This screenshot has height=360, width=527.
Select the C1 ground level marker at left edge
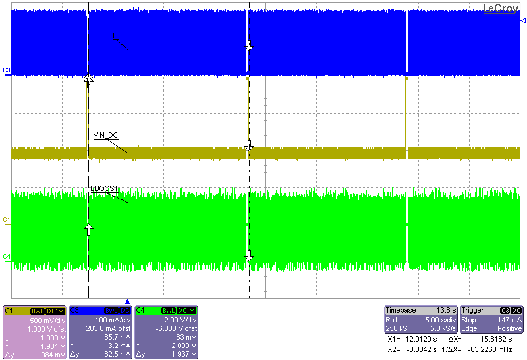7,220
